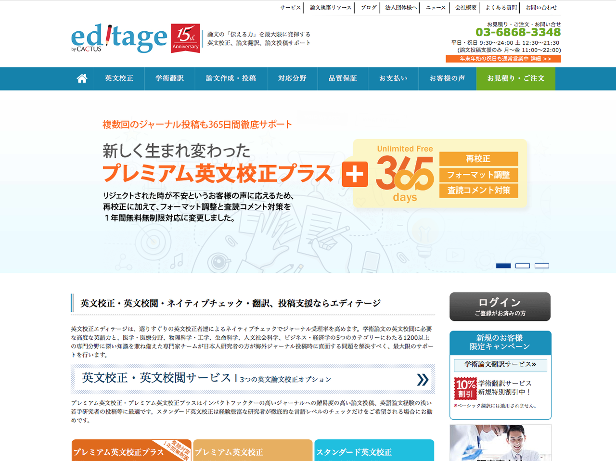Open the 会社概要 top link
616x461 pixels.
(466, 8)
